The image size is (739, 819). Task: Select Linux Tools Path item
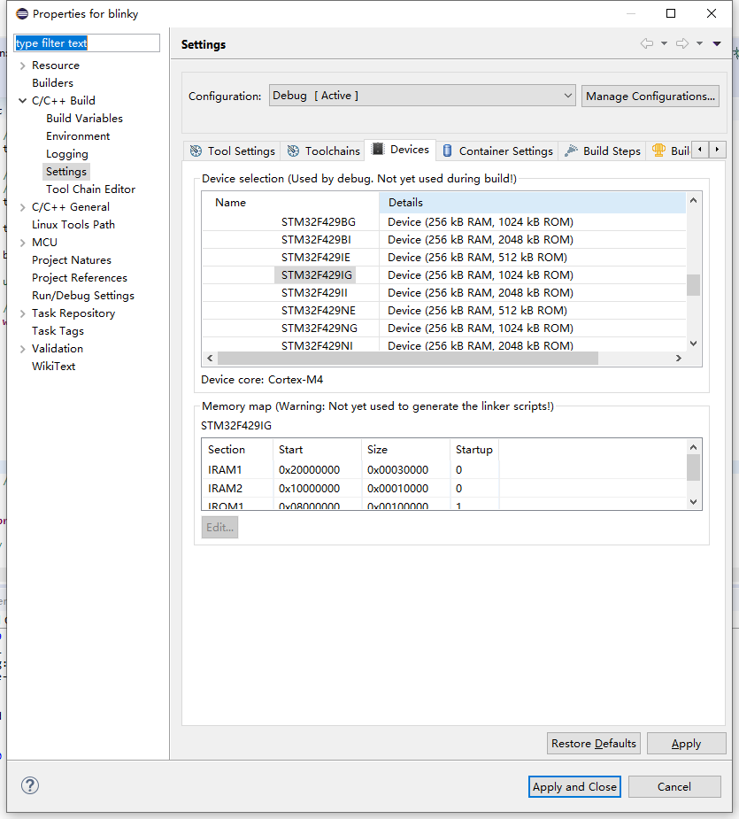(x=73, y=225)
